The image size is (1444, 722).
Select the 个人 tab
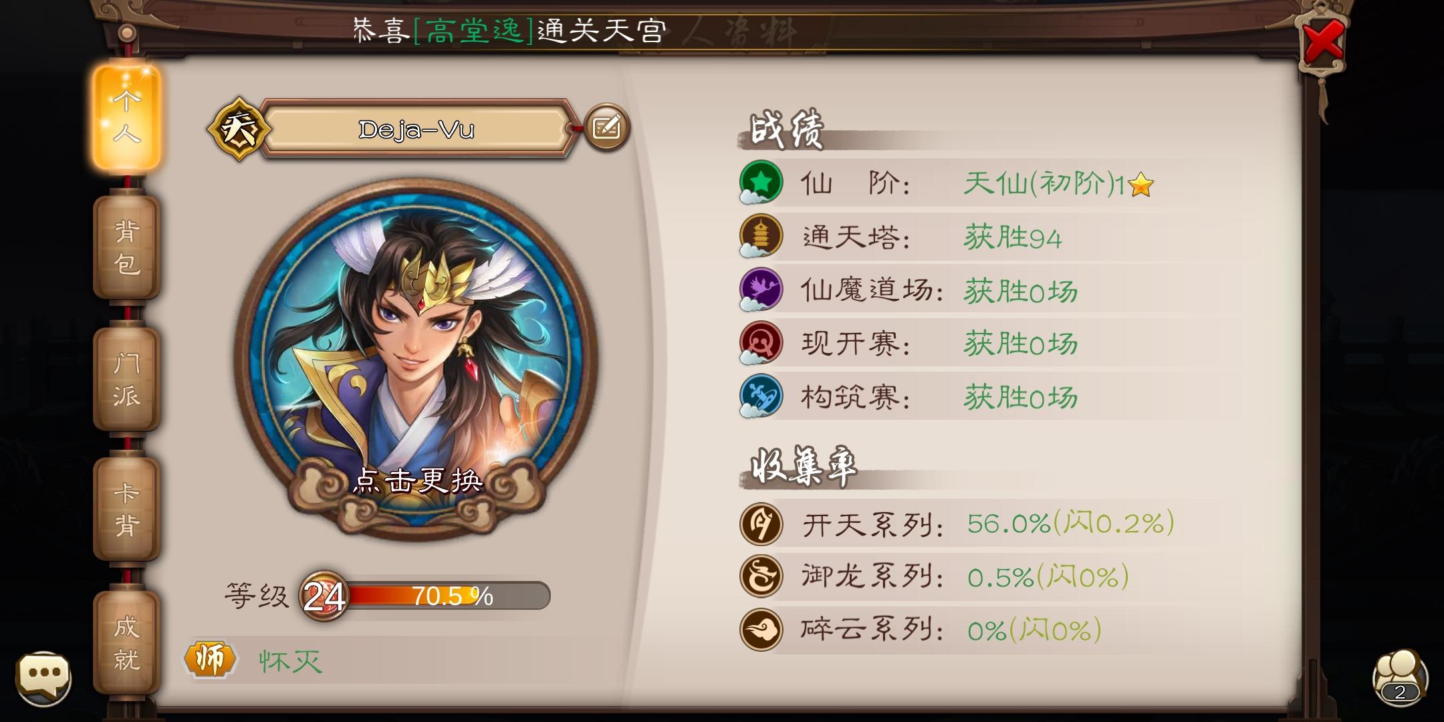pos(127,118)
